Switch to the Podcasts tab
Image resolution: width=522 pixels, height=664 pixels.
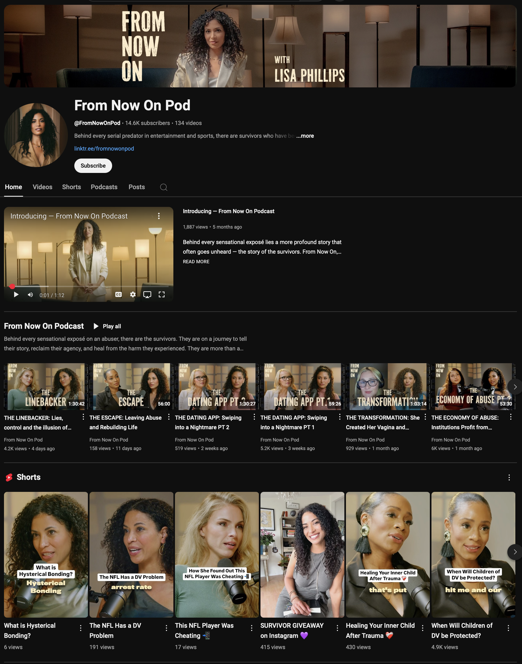(104, 187)
